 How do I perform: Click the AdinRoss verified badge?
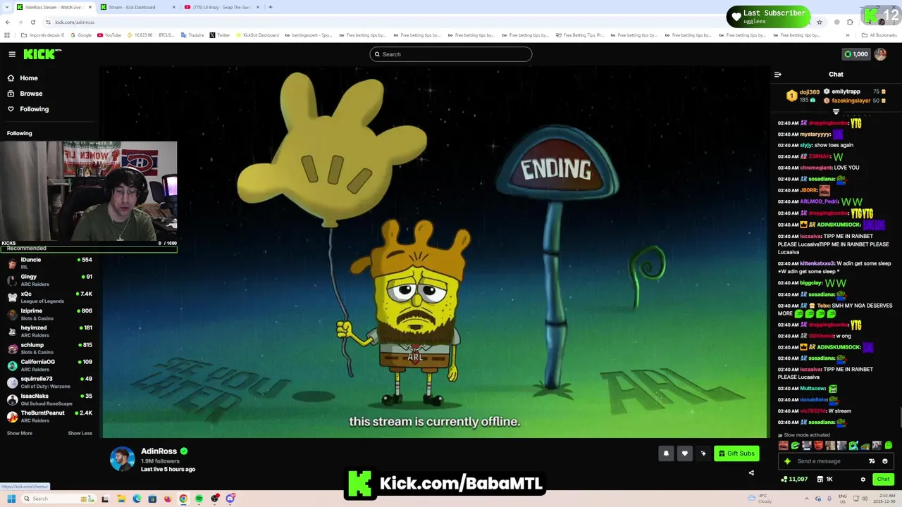pyautogui.click(x=184, y=451)
